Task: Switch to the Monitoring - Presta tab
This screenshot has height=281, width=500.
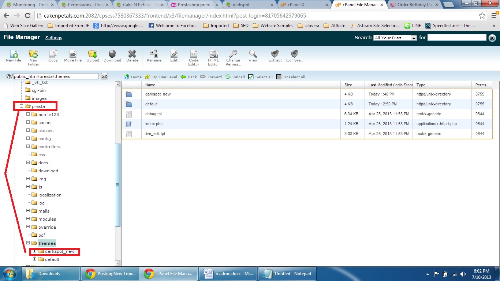Action: tap(29, 5)
